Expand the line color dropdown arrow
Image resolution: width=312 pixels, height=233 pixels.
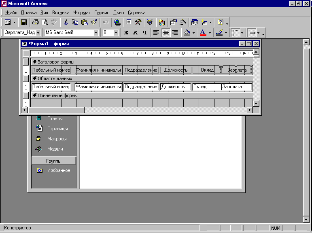pyautogui.click(x=226, y=33)
